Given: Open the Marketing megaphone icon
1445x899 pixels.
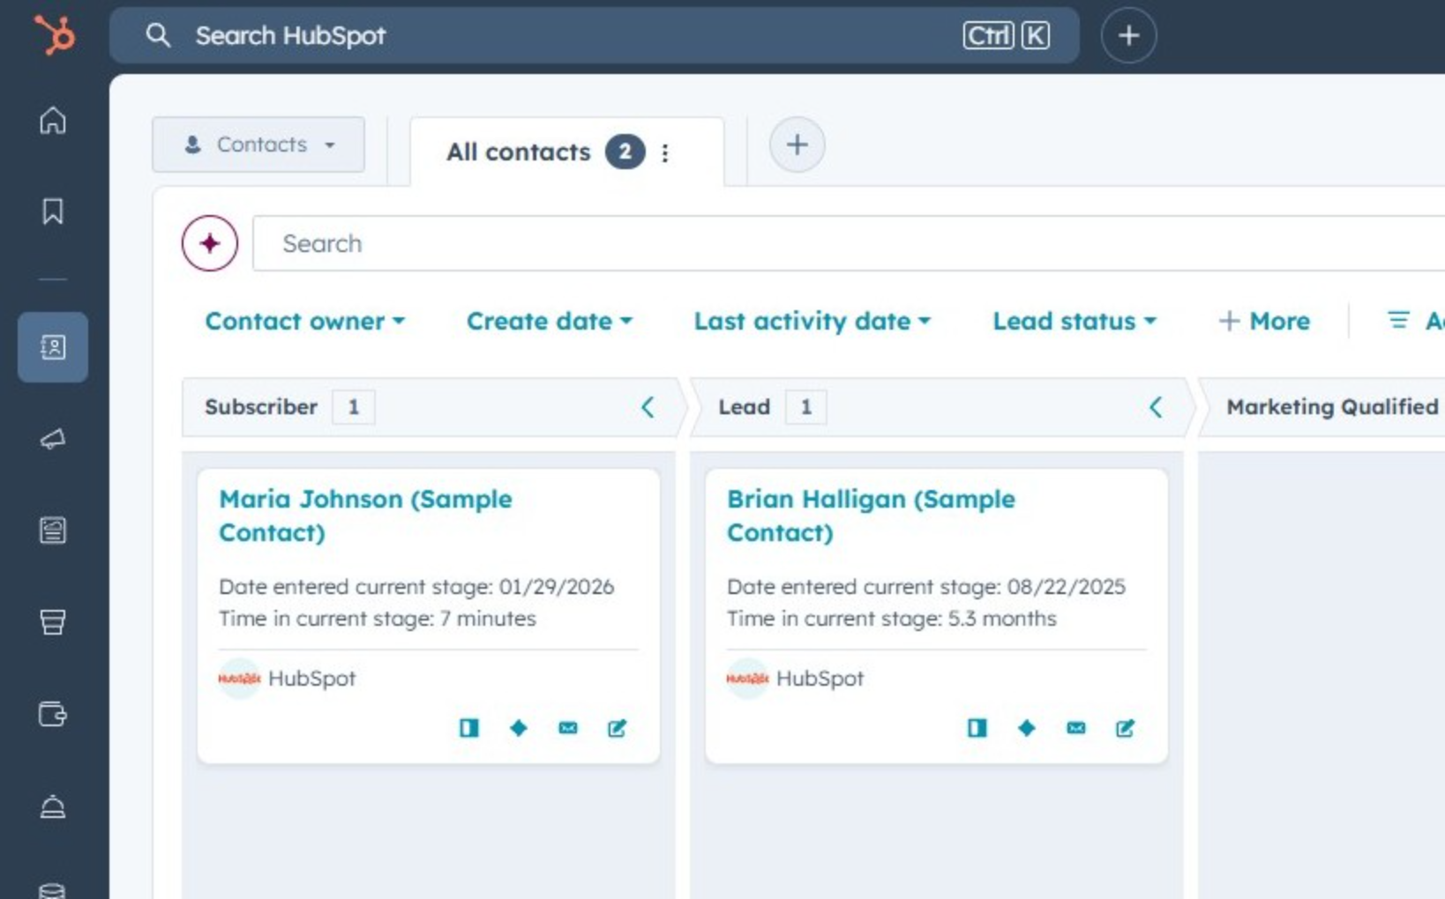Looking at the screenshot, I should [x=52, y=440].
